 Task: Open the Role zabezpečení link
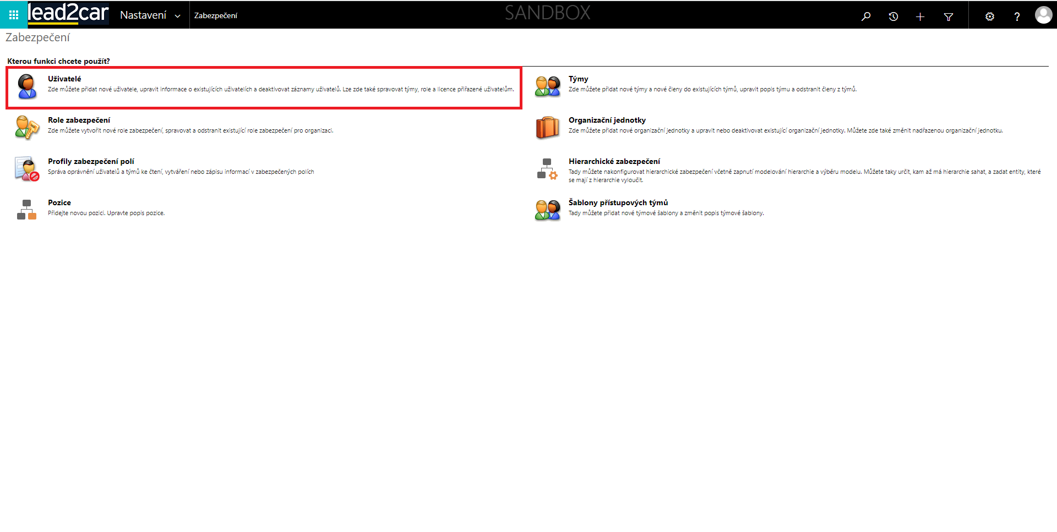(x=79, y=120)
